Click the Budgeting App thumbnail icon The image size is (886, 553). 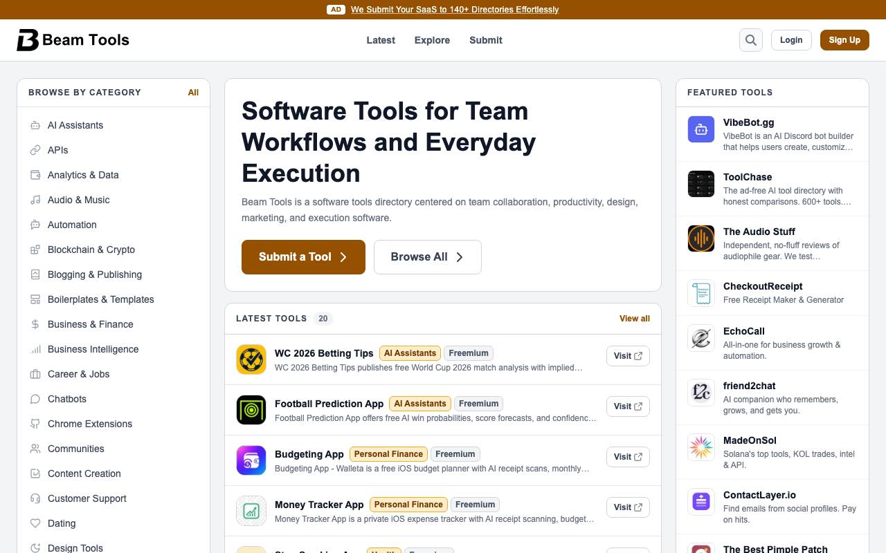[251, 460]
